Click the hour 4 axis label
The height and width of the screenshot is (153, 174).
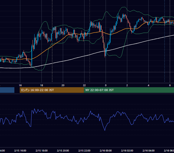point(148,85)
